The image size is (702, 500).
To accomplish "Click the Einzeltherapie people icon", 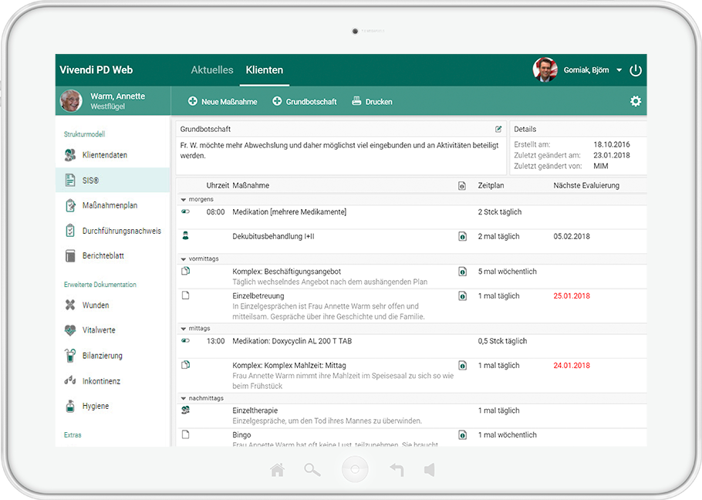I will coord(185,410).
